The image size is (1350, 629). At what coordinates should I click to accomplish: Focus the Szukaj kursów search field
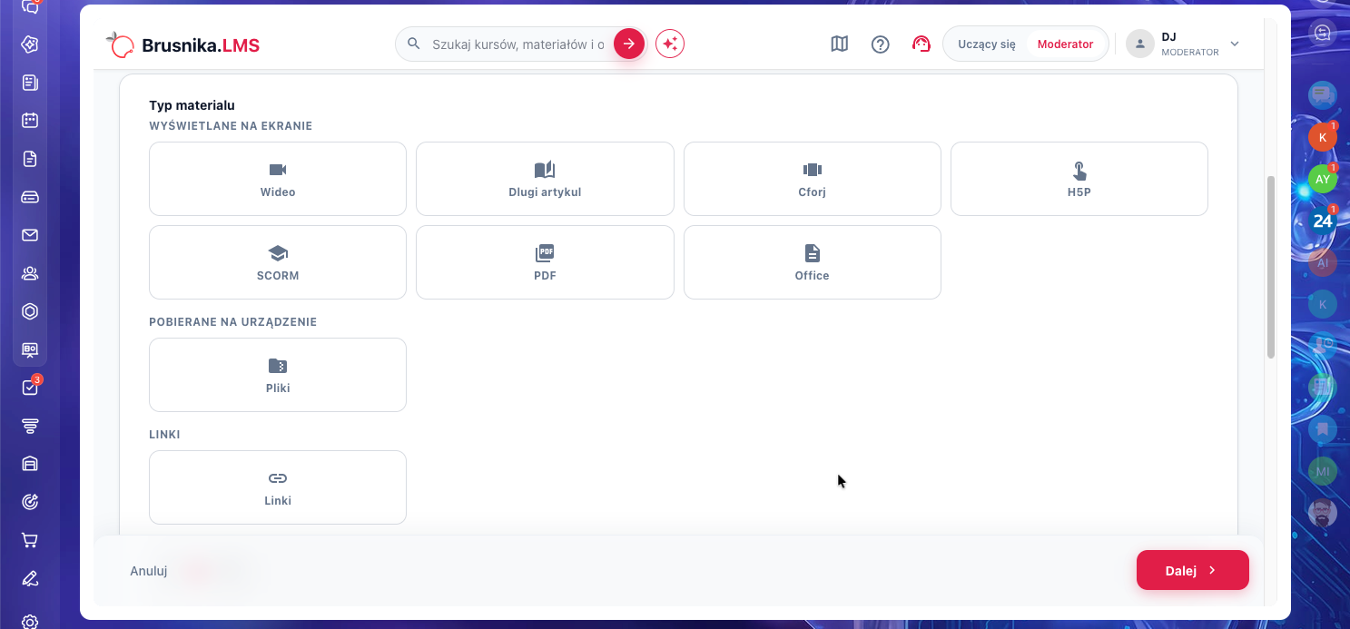click(x=517, y=44)
